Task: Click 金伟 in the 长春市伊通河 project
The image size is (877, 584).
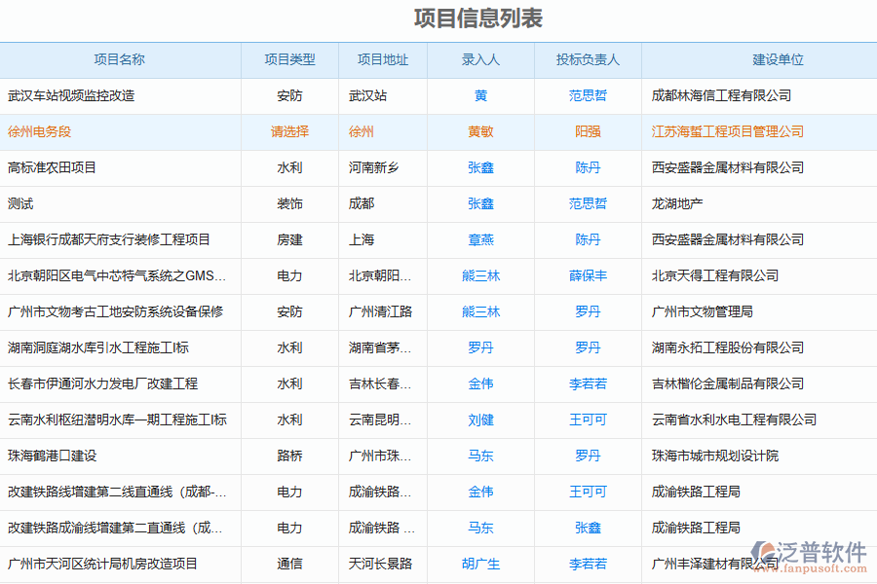Action: pos(479,383)
